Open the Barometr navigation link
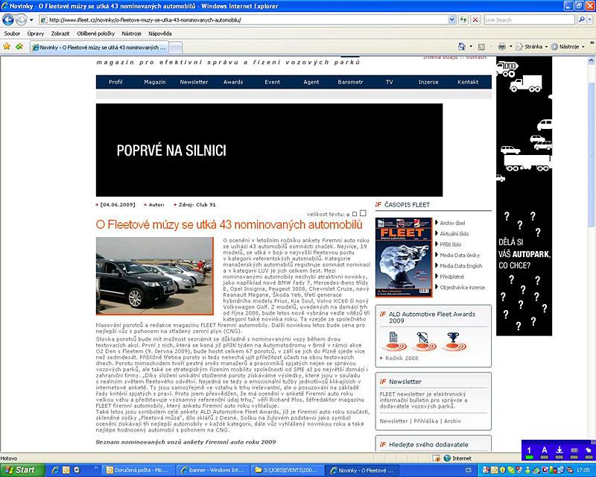 pyautogui.click(x=350, y=82)
